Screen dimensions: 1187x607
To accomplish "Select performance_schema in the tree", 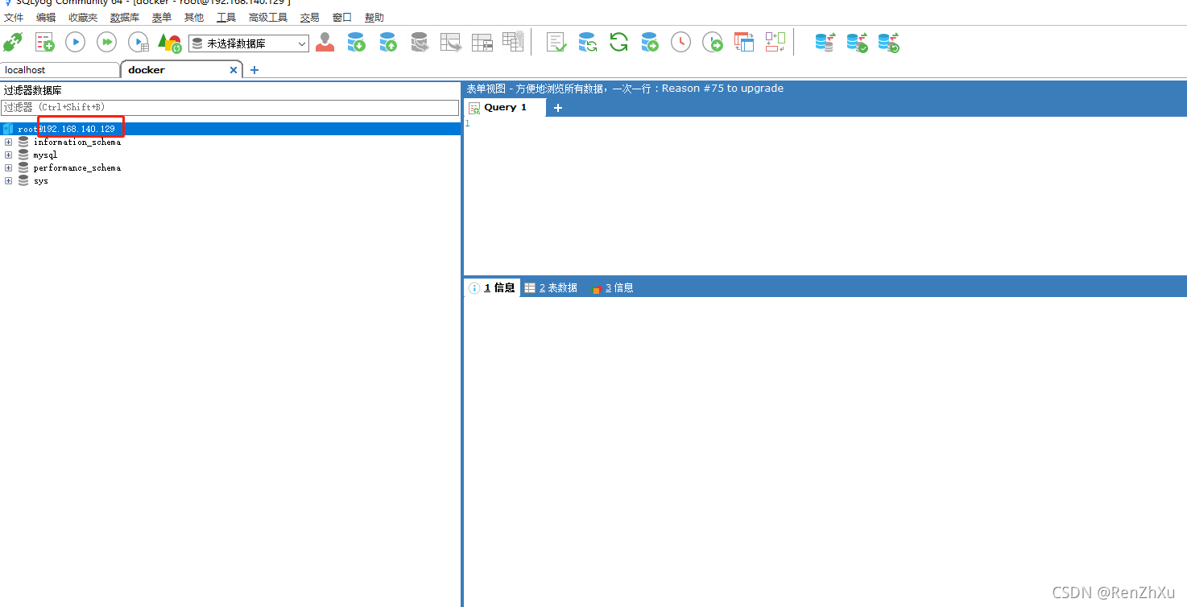I will [77, 167].
